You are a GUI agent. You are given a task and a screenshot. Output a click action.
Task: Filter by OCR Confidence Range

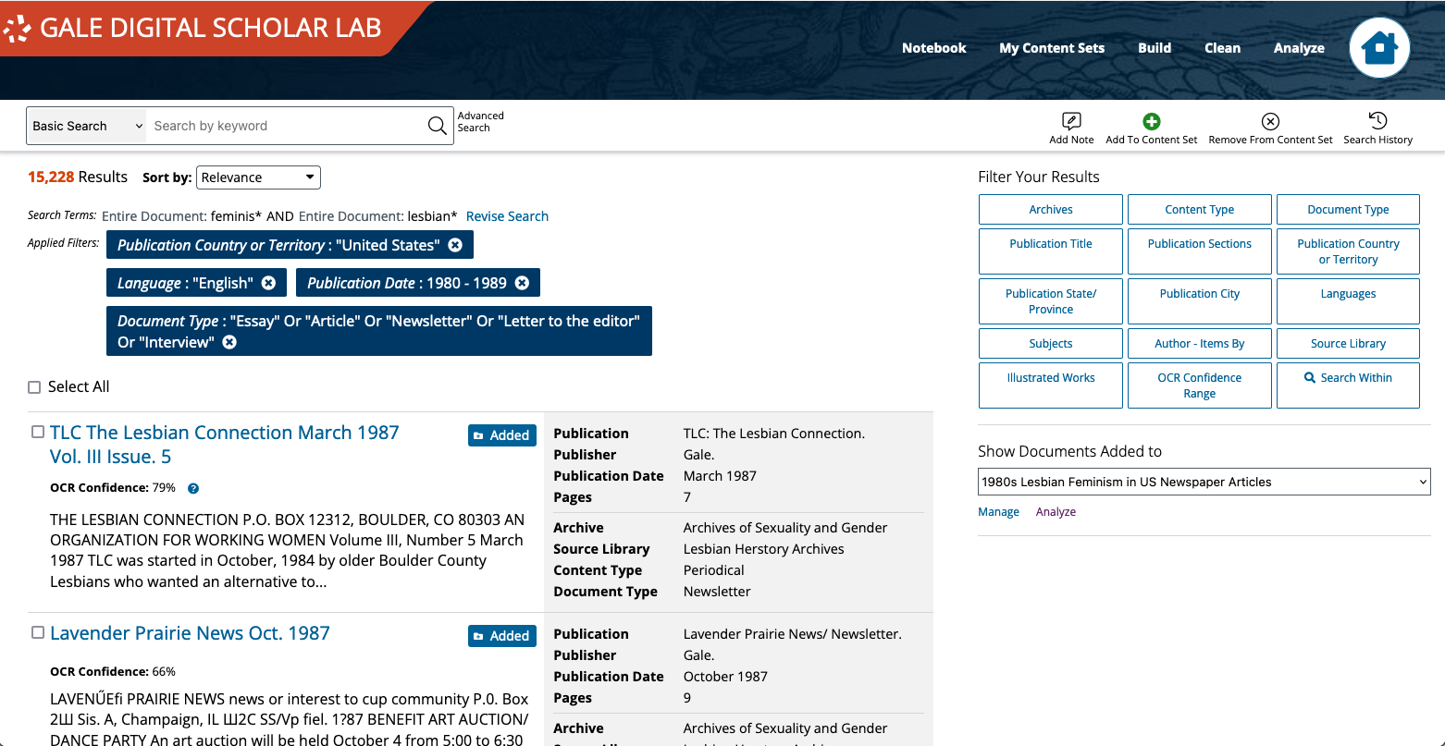[x=1200, y=385]
